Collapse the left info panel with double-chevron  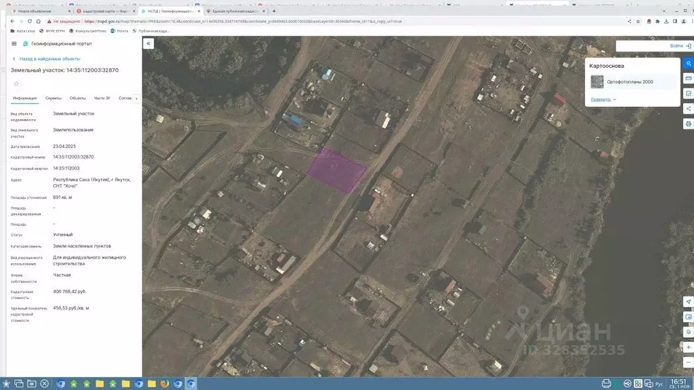click(x=149, y=43)
